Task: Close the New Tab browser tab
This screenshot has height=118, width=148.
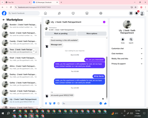Action: [30, 2]
